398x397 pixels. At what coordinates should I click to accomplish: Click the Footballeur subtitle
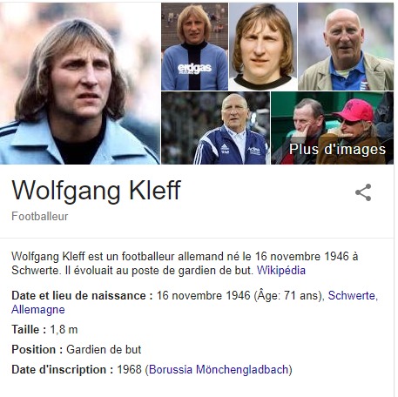40,216
